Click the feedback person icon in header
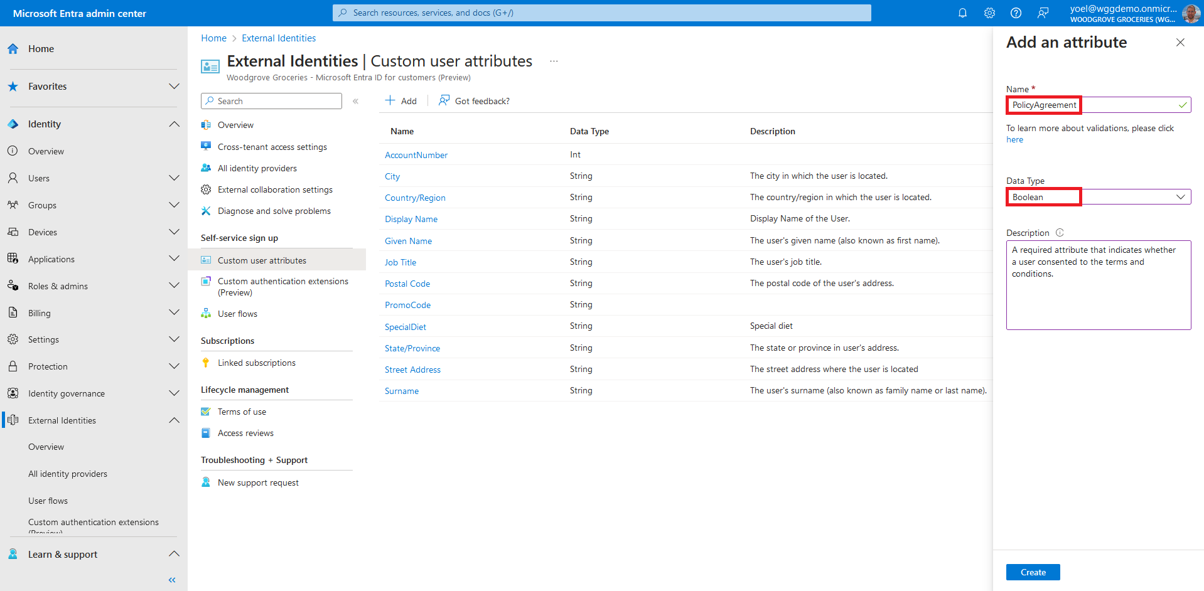Image resolution: width=1204 pixels, height=591 pixels. coord(1043,13)
